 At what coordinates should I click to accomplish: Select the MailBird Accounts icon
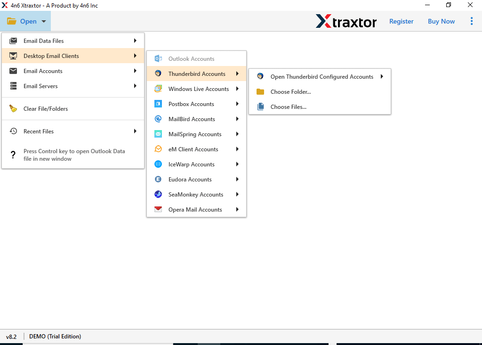158,119
